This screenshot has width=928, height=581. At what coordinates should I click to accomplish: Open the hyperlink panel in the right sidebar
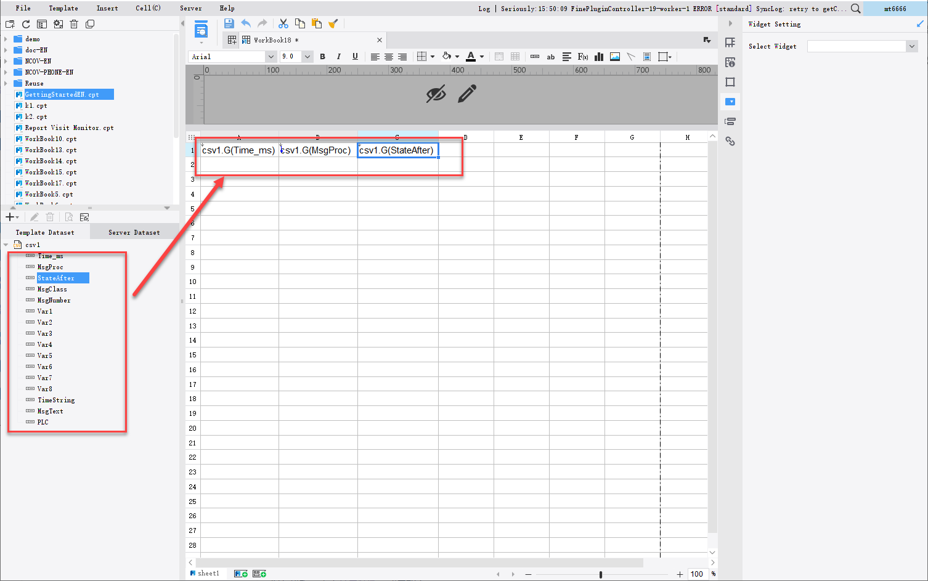click(x=730, y=141)
